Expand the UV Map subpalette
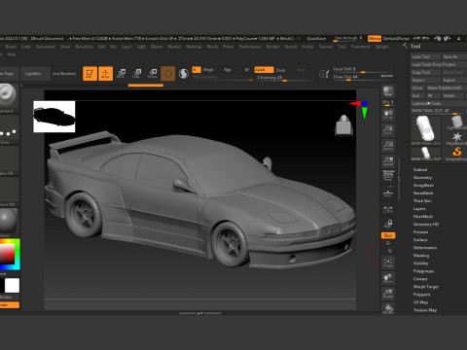Screen dimensions: 467x350 click(420, 302)
